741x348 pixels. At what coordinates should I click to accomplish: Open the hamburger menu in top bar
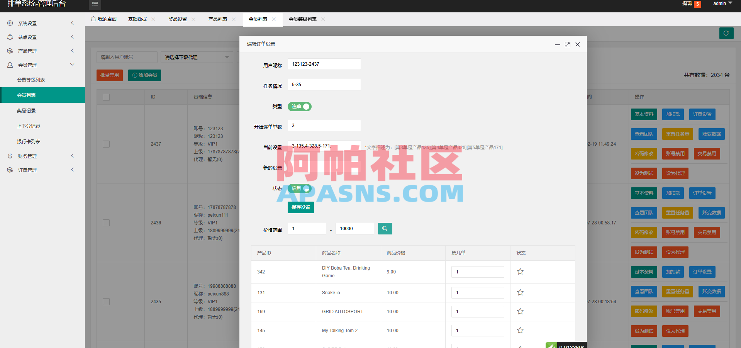point(95,4)
